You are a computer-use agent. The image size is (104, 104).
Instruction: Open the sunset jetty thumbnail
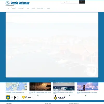point(40,87)
